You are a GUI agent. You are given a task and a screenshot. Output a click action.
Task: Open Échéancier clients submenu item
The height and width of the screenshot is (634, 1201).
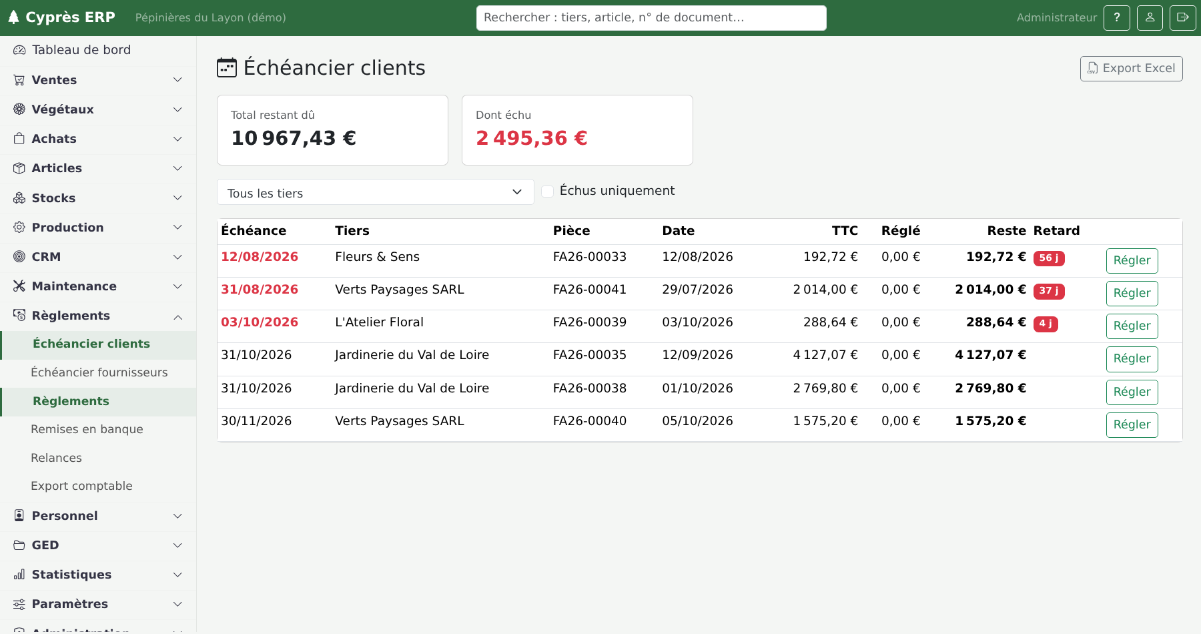98,344
